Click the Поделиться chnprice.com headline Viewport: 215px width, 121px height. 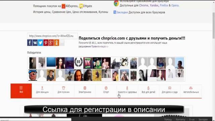(x=132, y=38)
